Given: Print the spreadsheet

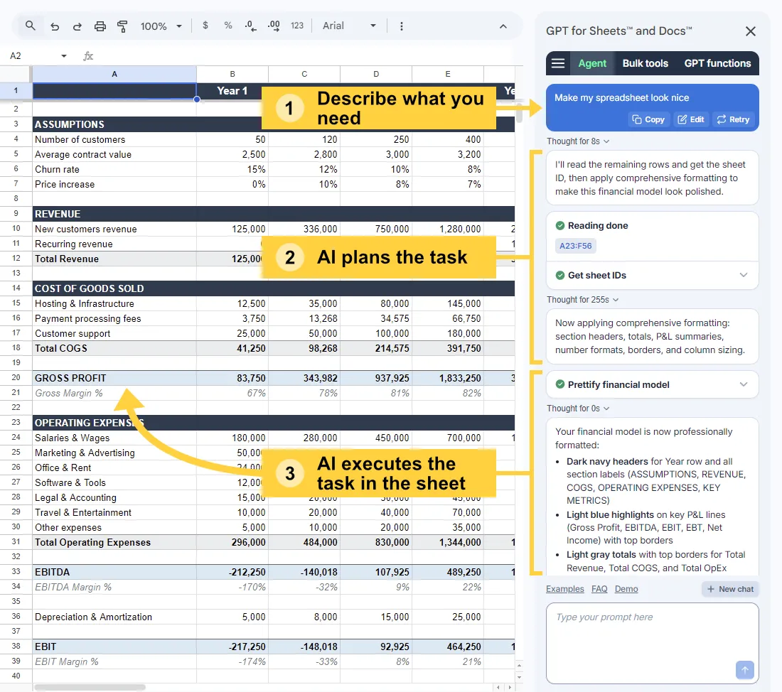Looking at the screenshot, I should [100, 26].
